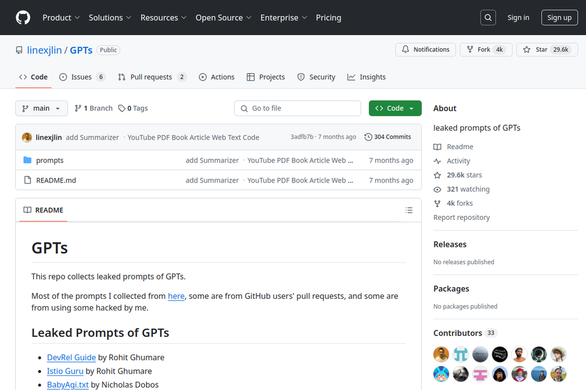
Task: Click the Pi-symbol contributor avatar
Action: (x=461, y=354)
